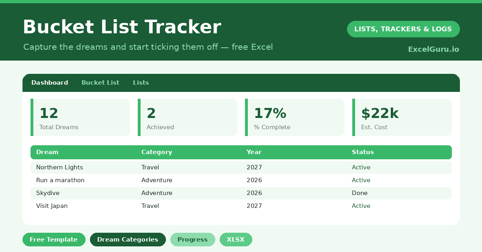Select the Run a marathon dream cell
Image resolution: width=482 pixels, height=252 pixels.
(x=60, y=180)
